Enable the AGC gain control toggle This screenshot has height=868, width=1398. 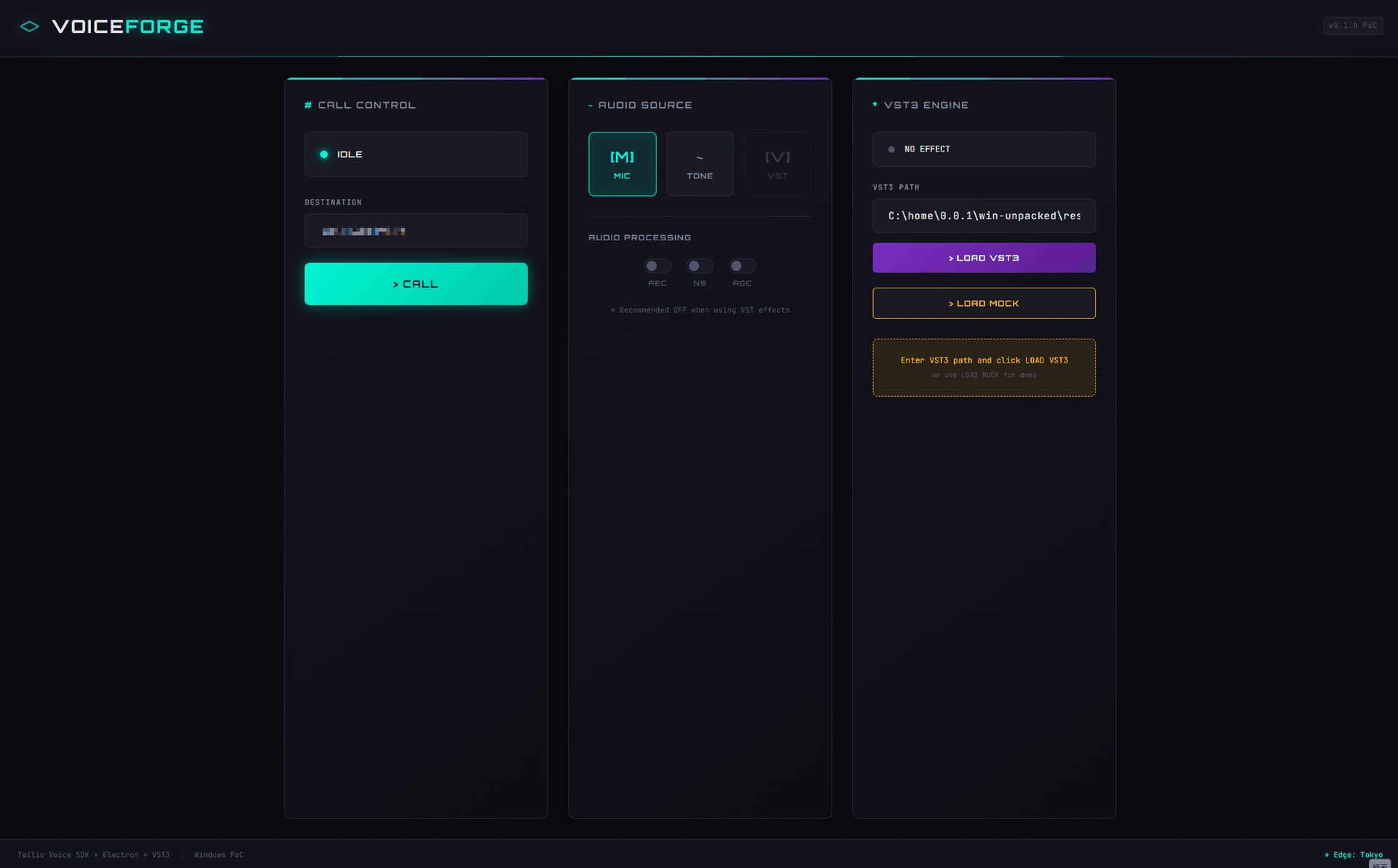coord(742,265)
